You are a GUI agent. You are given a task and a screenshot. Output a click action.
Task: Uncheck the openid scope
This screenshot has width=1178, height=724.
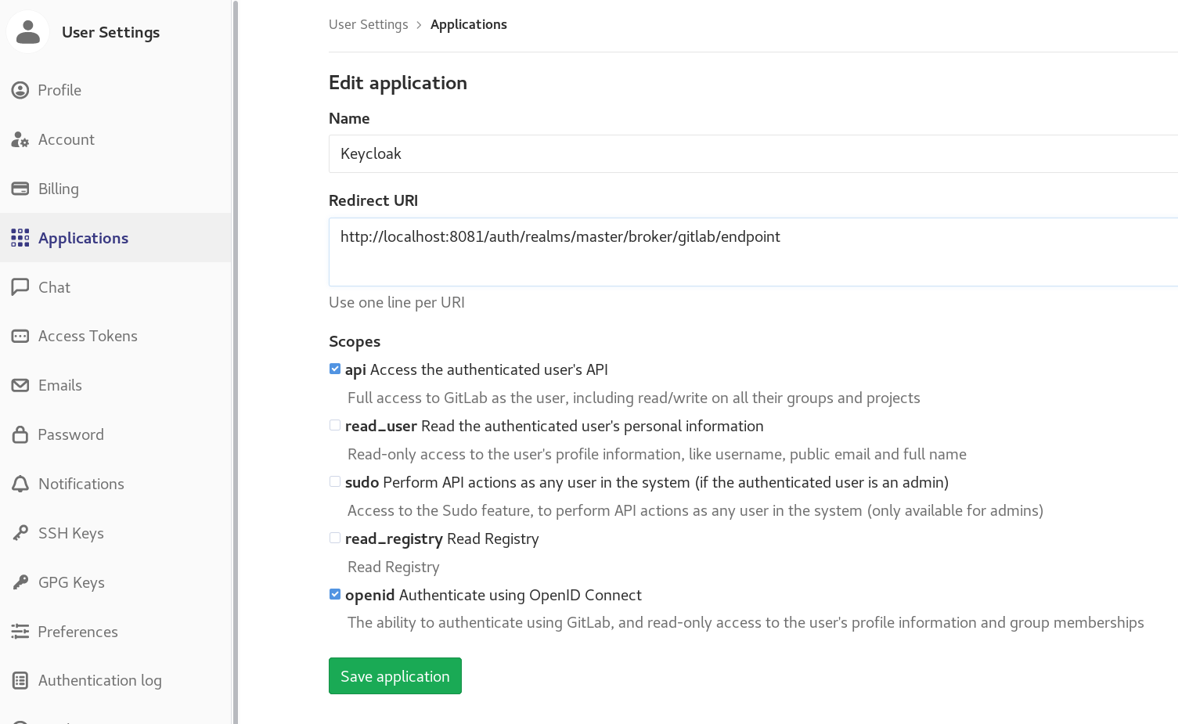(335, 594)
